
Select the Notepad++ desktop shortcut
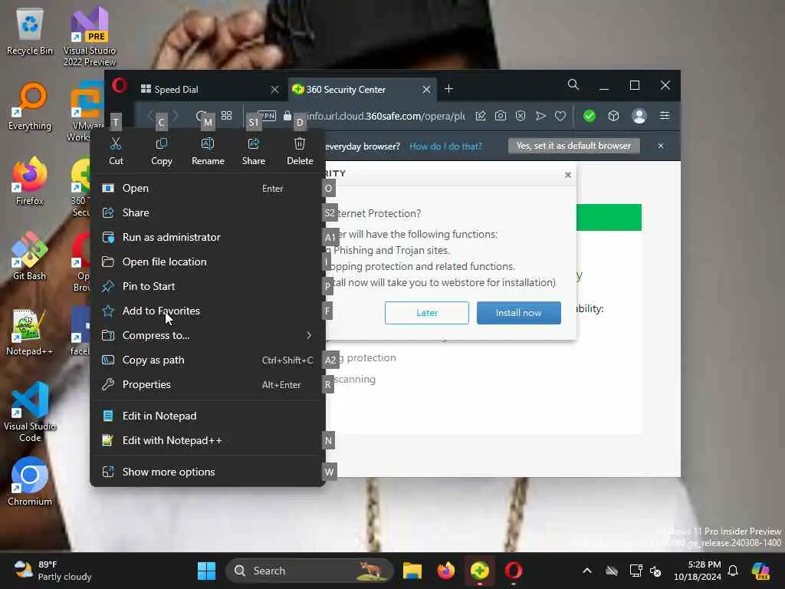pyautogui.click(x=30, y=332)
